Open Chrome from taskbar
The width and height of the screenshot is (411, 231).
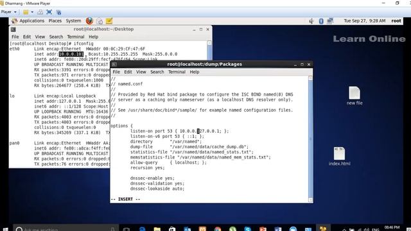218,230
